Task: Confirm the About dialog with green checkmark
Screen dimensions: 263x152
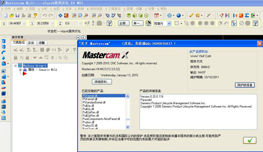Action: [x=249, y=140]
